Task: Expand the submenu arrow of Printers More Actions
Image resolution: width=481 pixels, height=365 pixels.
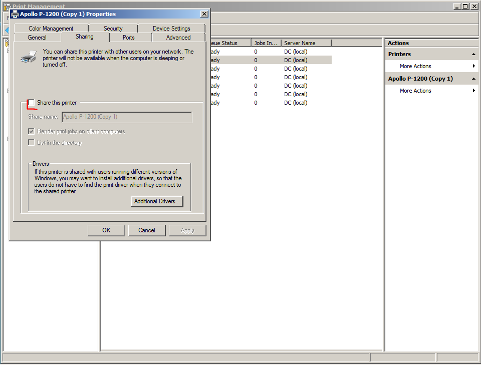Action: [x=474, y=66]
